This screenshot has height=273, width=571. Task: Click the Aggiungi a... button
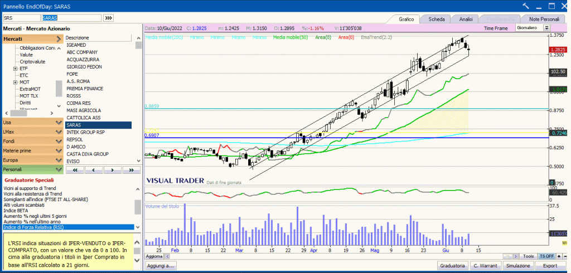point(161,266)
